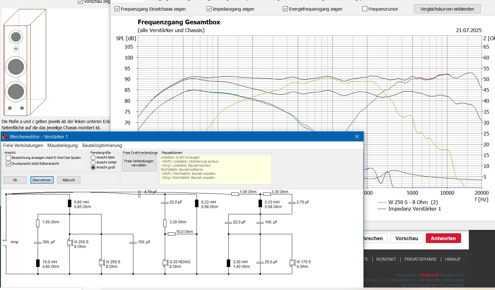Open the Freie Verbindungen menu
Screen dimensions: 495x290
[x=23, y=145]
